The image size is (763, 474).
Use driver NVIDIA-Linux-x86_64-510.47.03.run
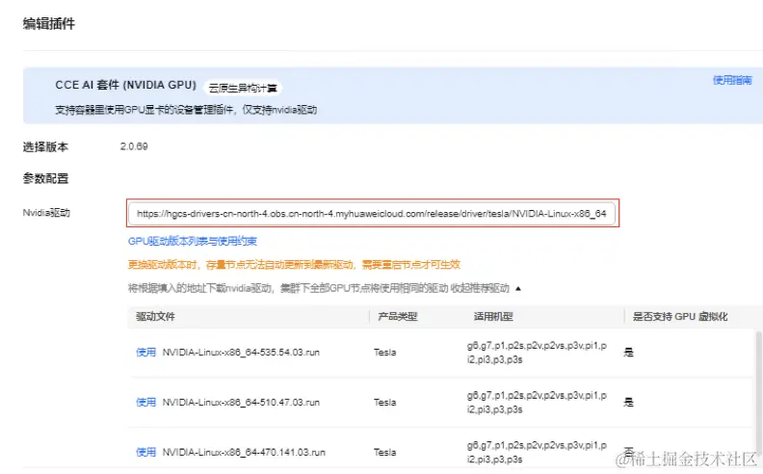(x=146, y=402)
